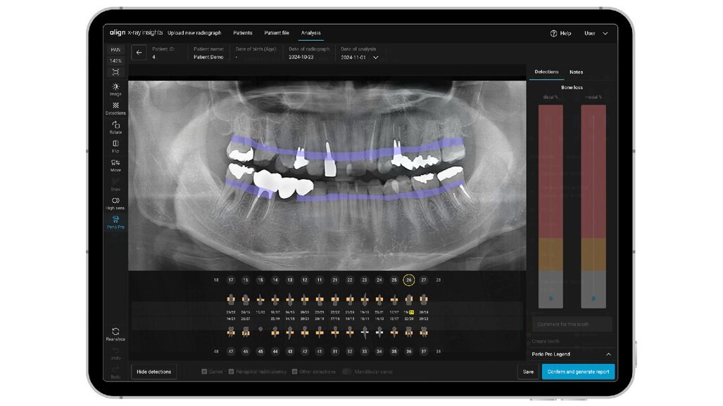Open the User account dropdown
This screenshot has height=406, width=723.
595,33
